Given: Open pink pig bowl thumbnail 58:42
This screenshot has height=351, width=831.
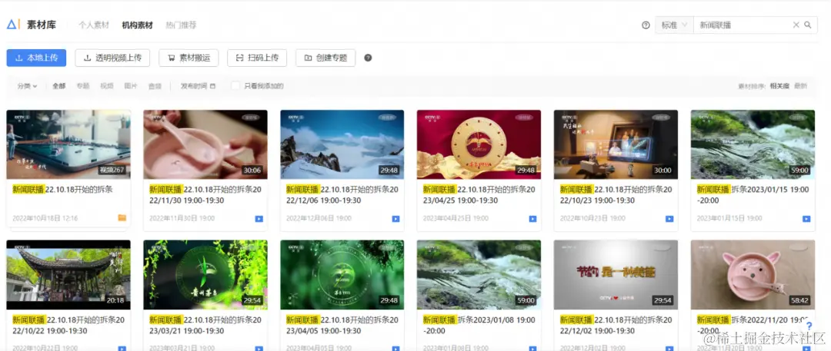Looking at the screenshot, I should tap(753, 275).
